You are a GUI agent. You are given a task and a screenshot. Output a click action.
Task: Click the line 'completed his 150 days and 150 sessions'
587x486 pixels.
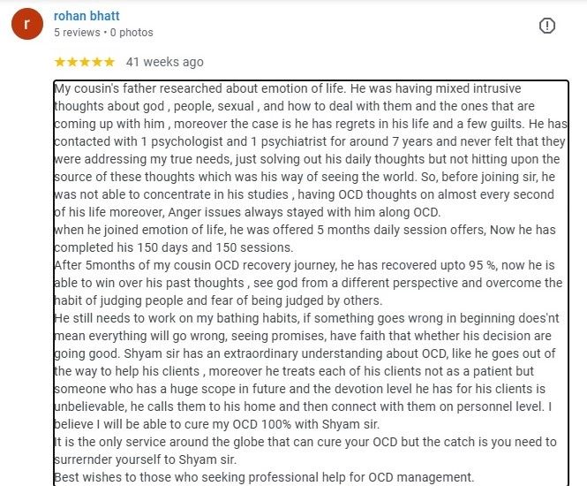174,247
